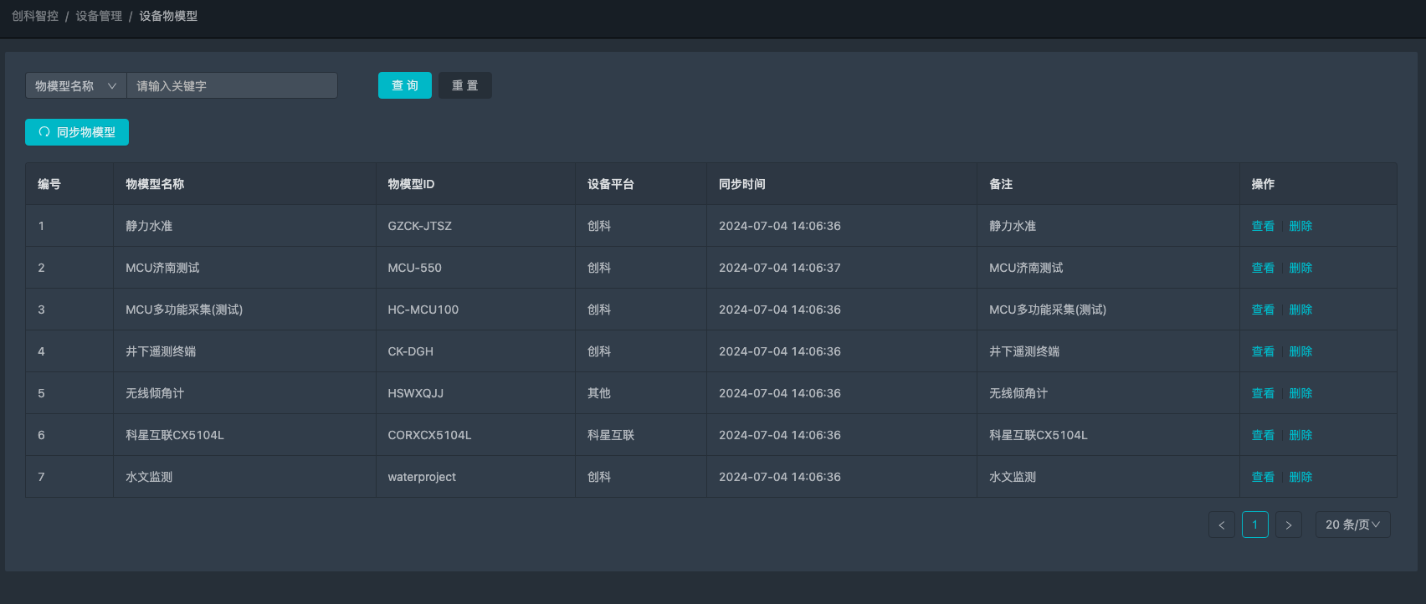Viewport: 1426px width, 604px height.
Task: View the MCU济南测试 model
Action: coord(1262,268)
